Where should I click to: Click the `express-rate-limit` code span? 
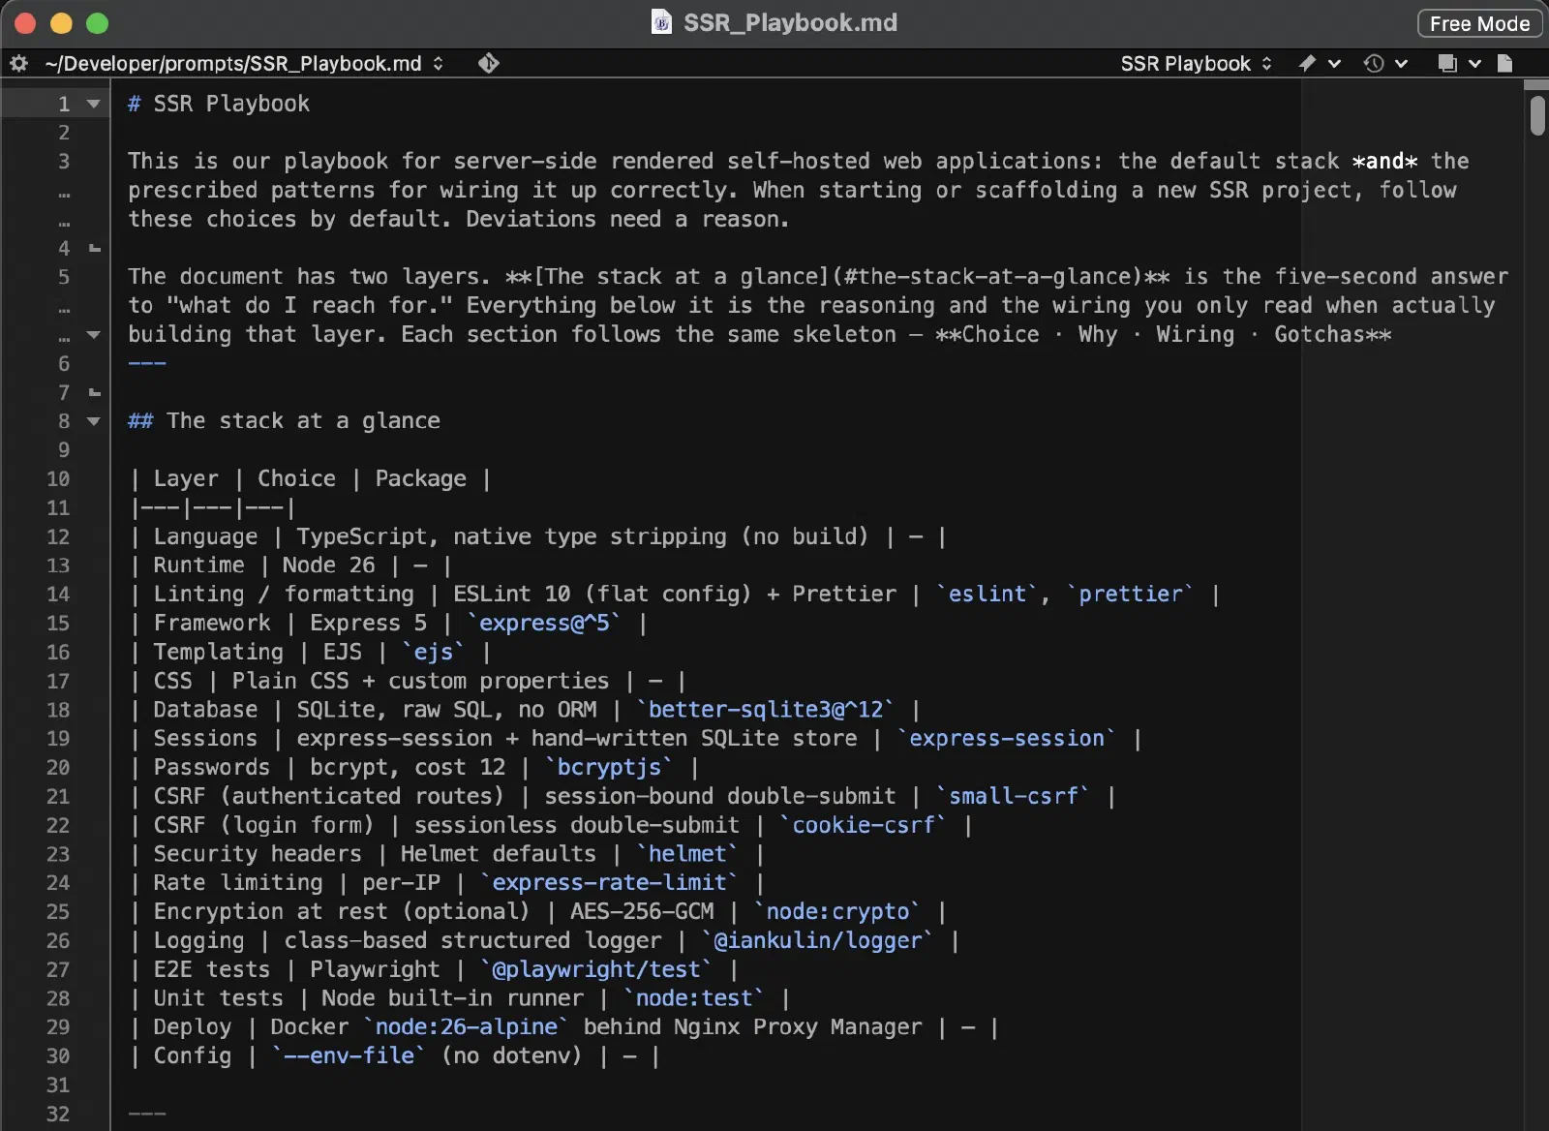609,883
